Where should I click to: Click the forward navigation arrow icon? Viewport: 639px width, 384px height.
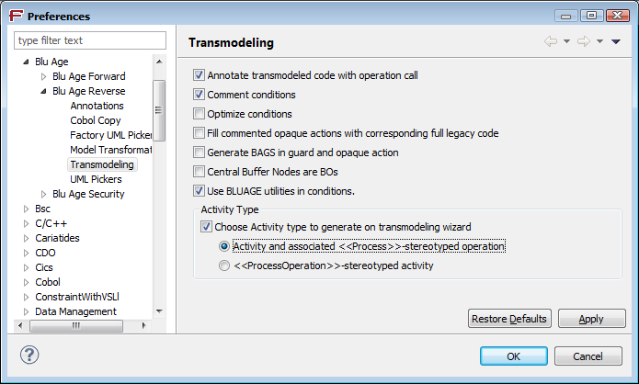click(x=584, y=41)
